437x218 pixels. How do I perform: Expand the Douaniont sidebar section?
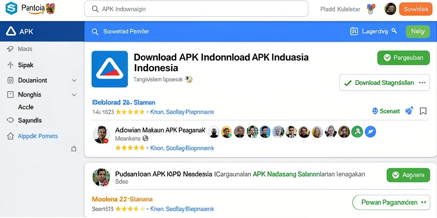coord(74,80)
